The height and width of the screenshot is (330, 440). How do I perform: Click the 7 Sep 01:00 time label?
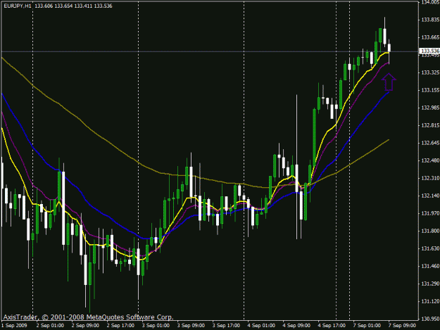(x=367, y=326)
